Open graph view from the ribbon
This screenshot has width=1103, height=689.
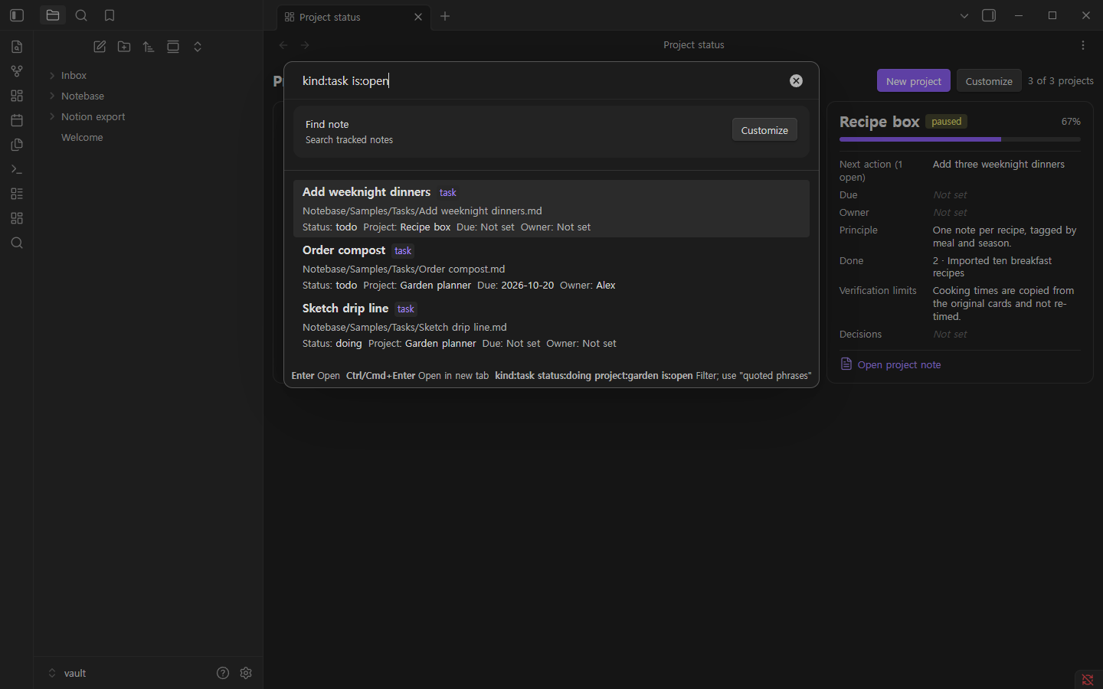[17, 71]
